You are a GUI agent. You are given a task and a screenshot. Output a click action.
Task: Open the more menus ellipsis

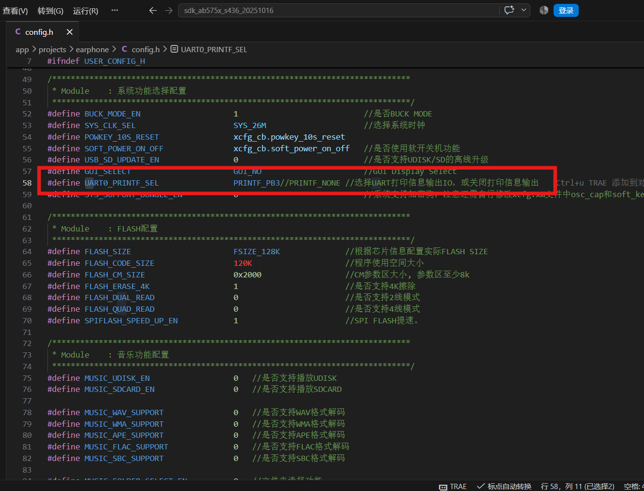pyautogui.click(x=115, y=10)
